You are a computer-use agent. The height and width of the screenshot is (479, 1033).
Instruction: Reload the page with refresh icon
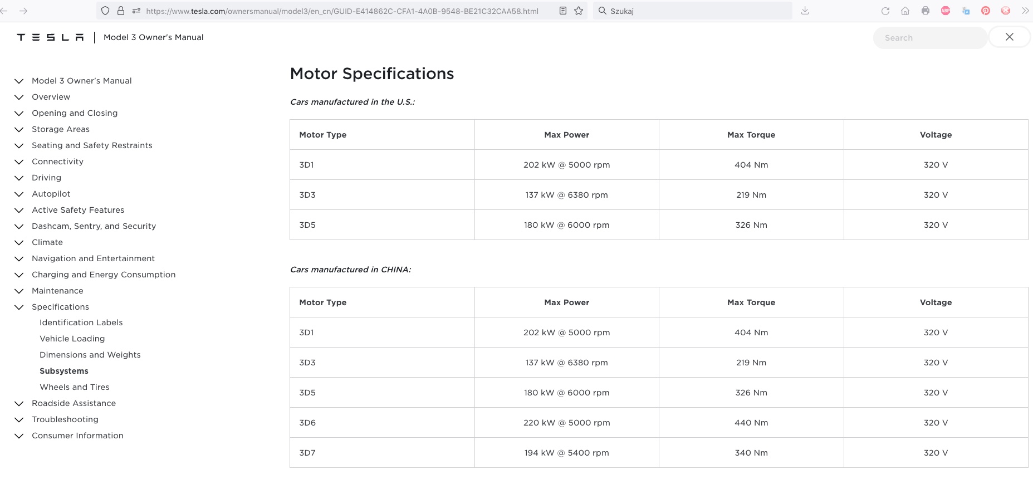pos(885,11)
